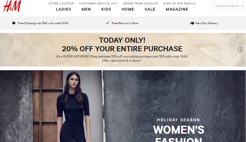246x142 pixels.
Task: Open the LADIES menu
Action: pyautogui.click(x=63, y=9)
